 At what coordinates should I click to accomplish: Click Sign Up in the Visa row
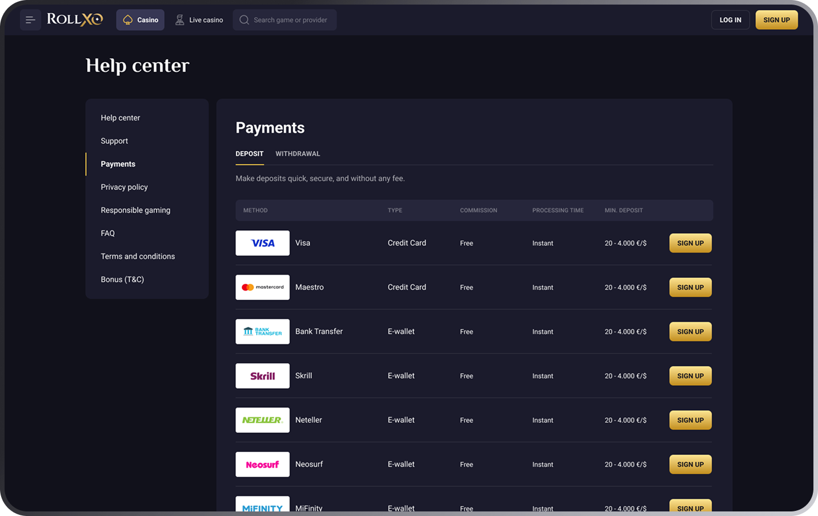pos(690,243)
